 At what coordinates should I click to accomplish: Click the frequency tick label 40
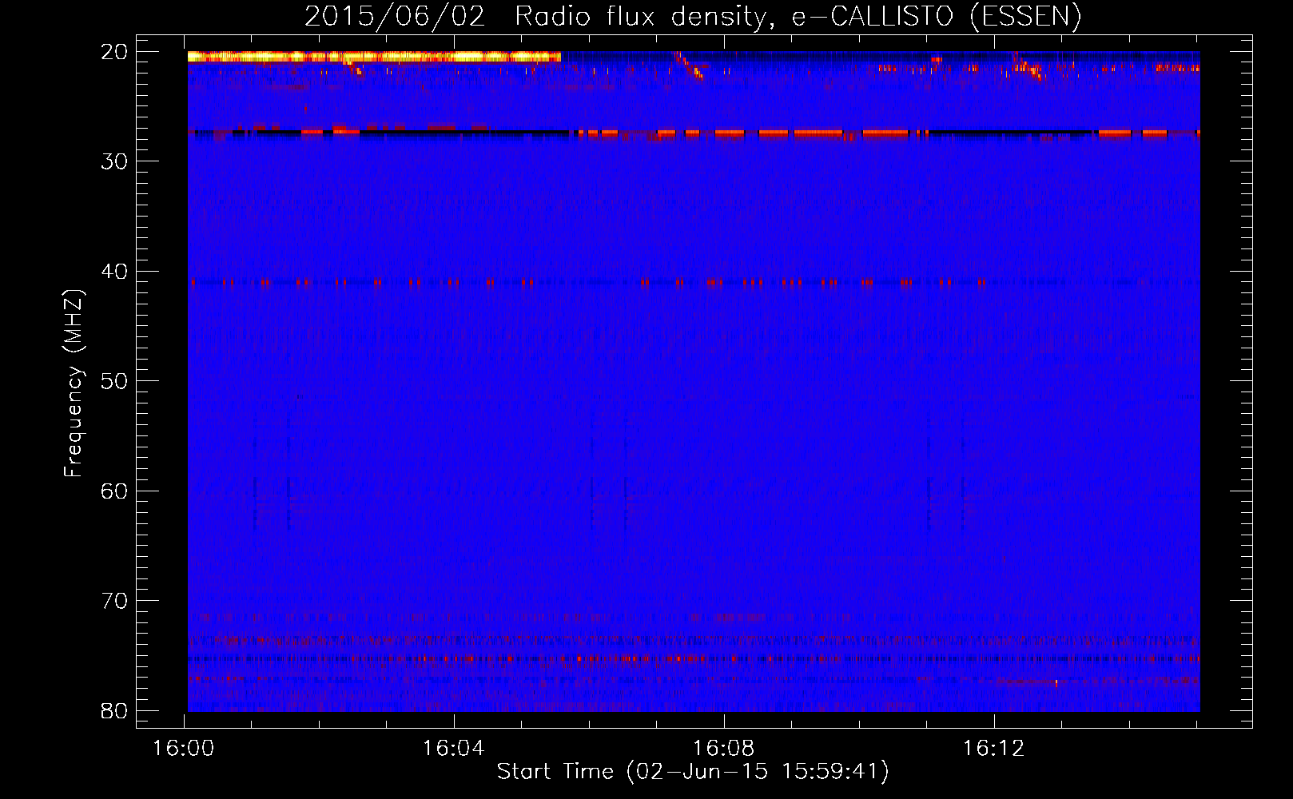coord(115,272)
